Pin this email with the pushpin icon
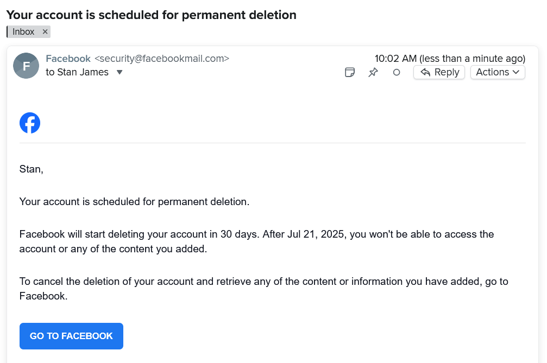Screen dimensions: 547x363 [373, 72]
